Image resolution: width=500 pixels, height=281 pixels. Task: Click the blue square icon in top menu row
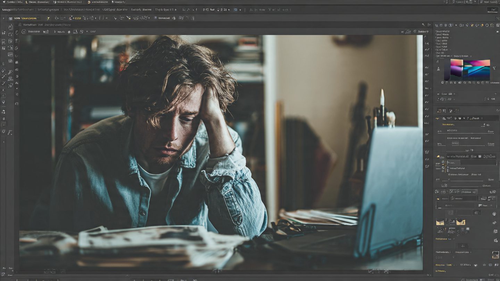pyautogui.click(x=235, y=10)
